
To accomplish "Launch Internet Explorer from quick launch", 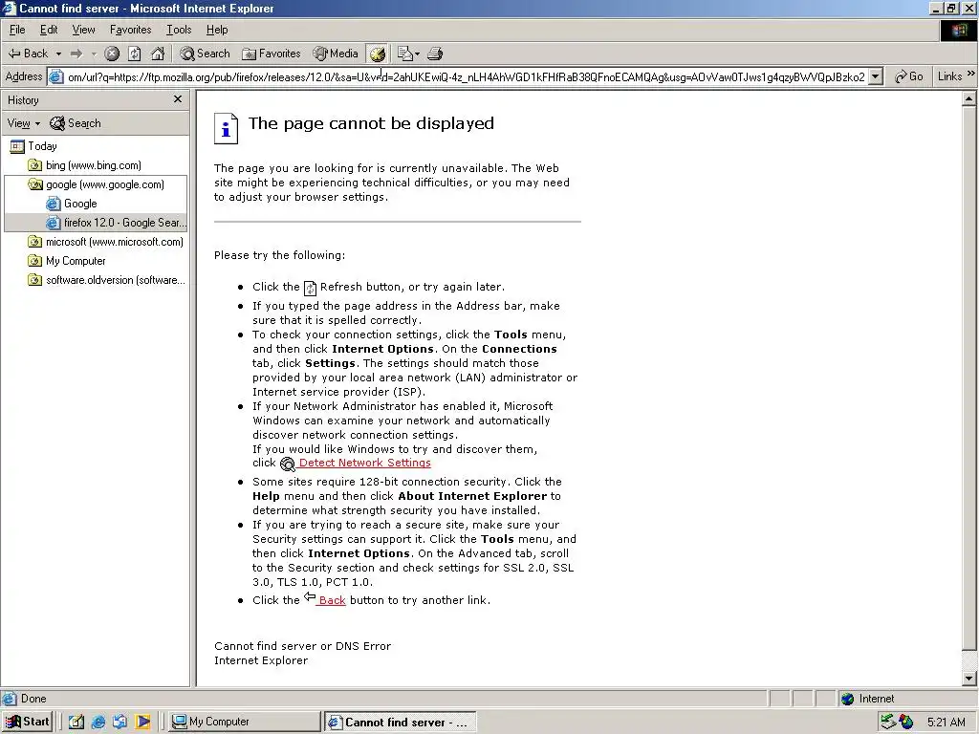I will [x=98, y=723].
